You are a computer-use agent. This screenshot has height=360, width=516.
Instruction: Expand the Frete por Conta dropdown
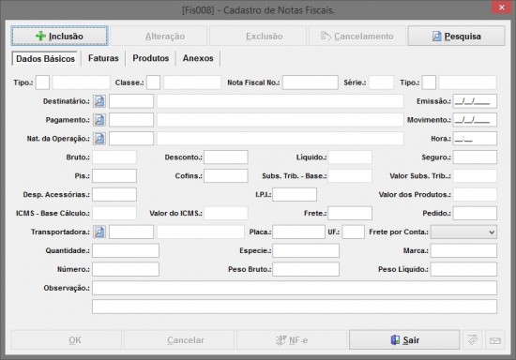[x=463, y=232]
